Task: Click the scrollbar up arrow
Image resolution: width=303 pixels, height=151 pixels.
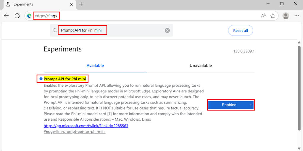Action: point(299,42)
